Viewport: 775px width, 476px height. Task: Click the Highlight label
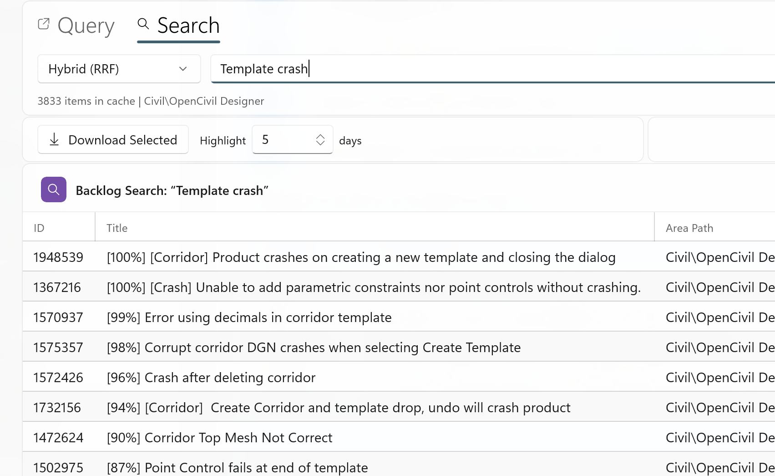pos(223,140)
